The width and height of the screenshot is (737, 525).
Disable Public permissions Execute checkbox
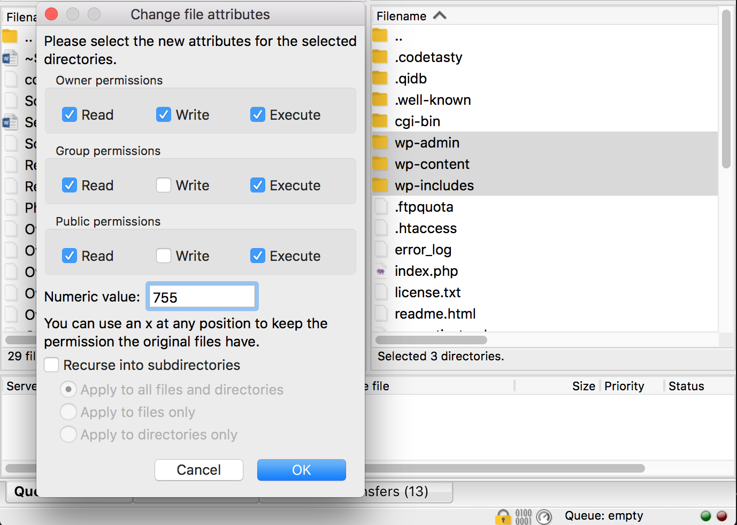(x=258, y=256)
